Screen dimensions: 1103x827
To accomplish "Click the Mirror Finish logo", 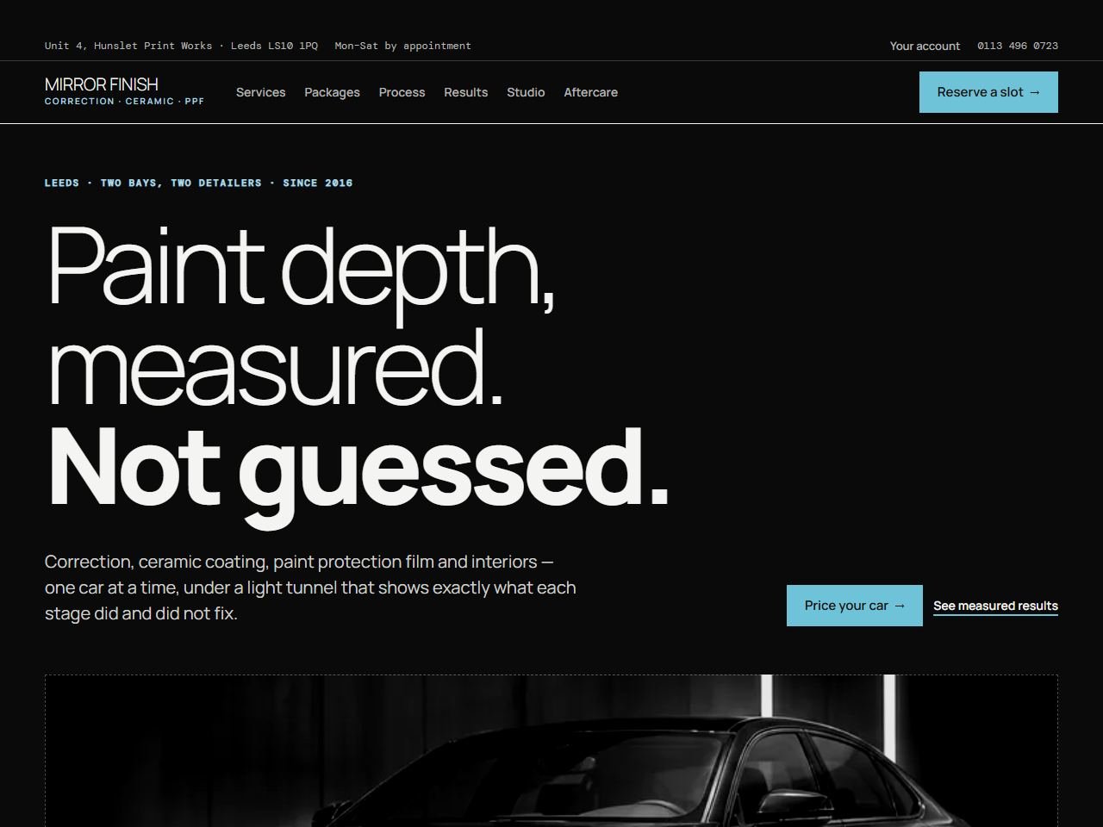I will click(x=125, y=90).
